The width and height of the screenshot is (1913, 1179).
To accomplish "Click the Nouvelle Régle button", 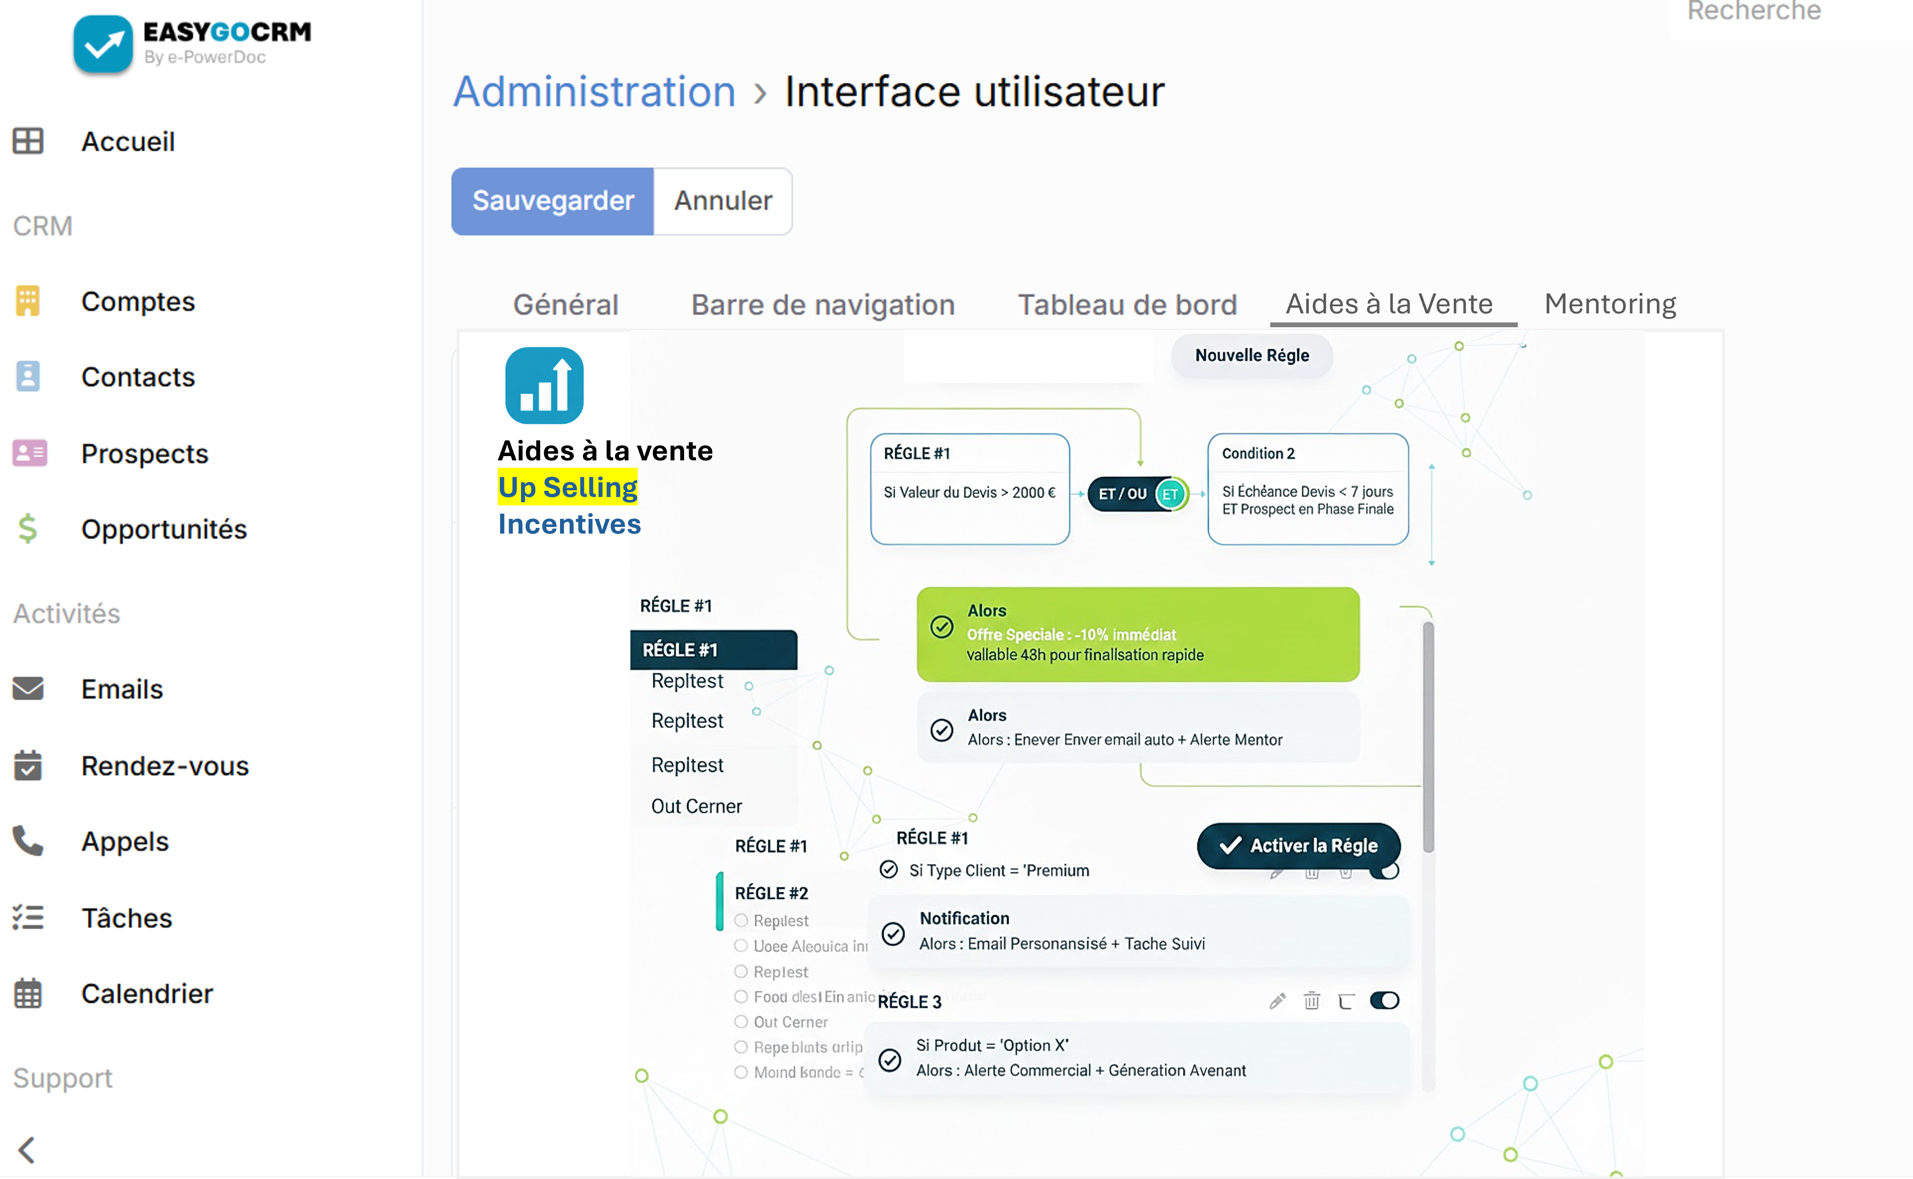I will (x=1251, y=356).
